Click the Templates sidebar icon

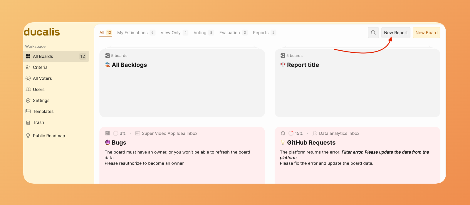click(28, 112)
